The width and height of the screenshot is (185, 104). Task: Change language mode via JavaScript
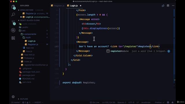(146, 103)
